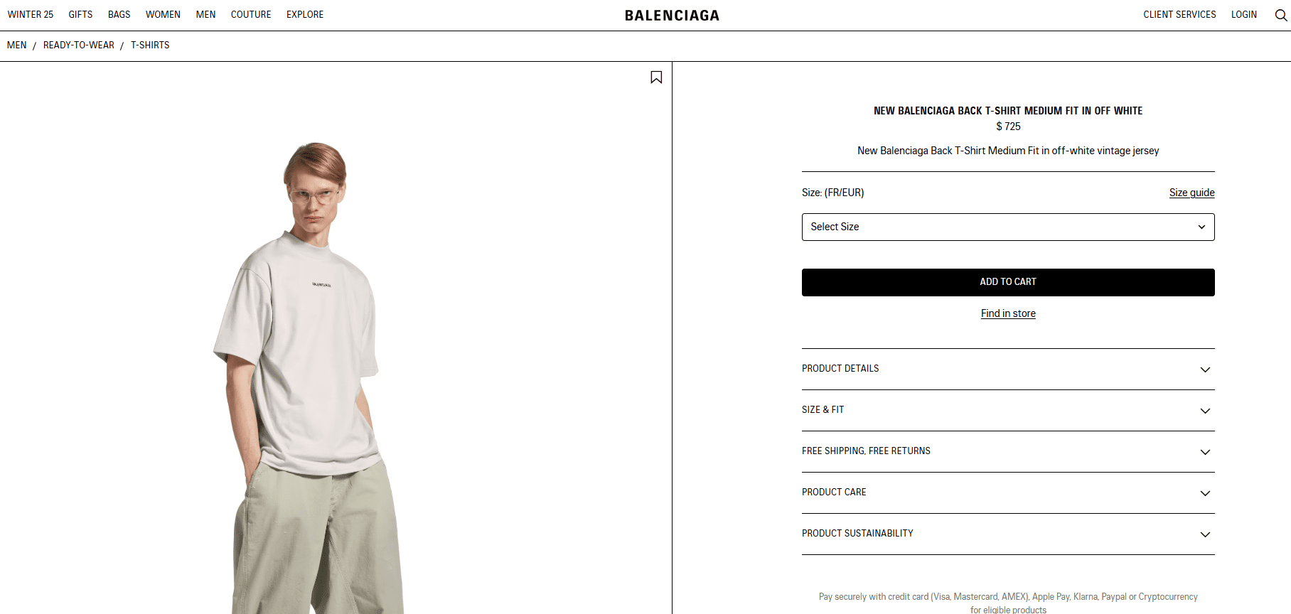Bookmark this T-shirt to wishlist
1291x614 pixels.
click(656, 77)
